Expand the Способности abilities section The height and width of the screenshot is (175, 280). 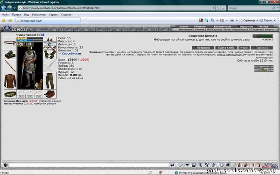pyautogui.click(x=70, y=53)
